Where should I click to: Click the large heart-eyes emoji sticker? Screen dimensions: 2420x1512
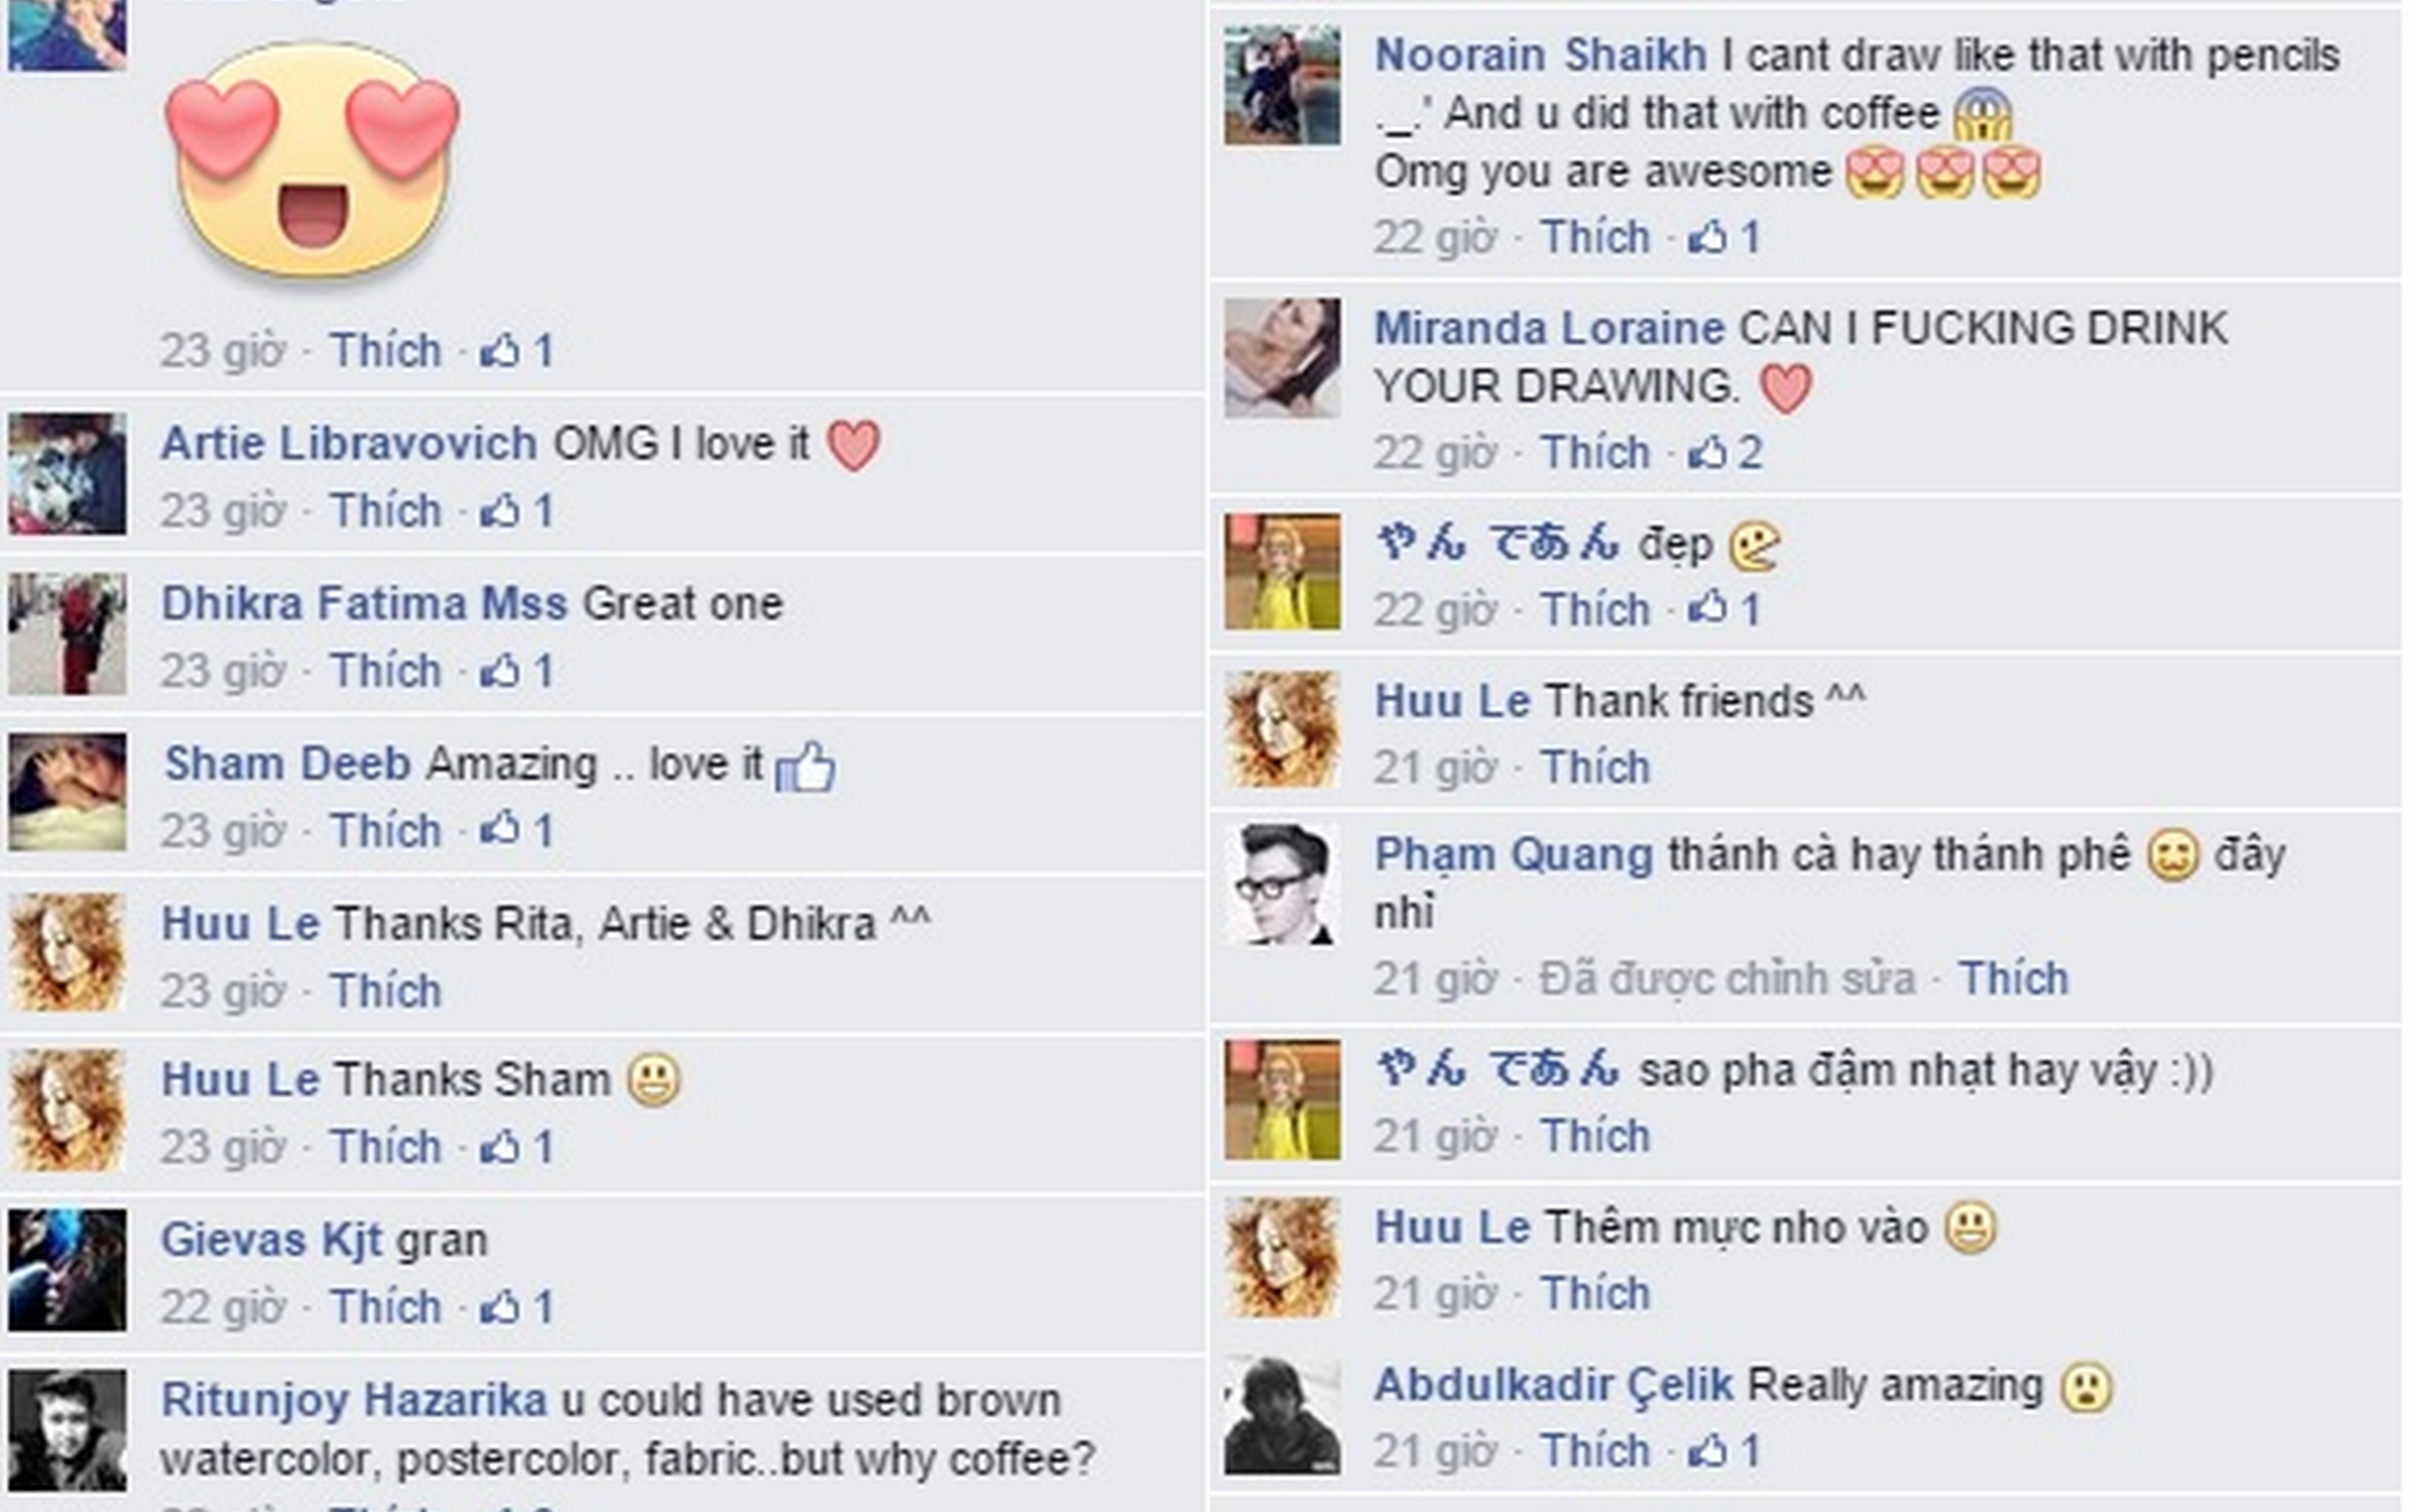pos(312,160)
